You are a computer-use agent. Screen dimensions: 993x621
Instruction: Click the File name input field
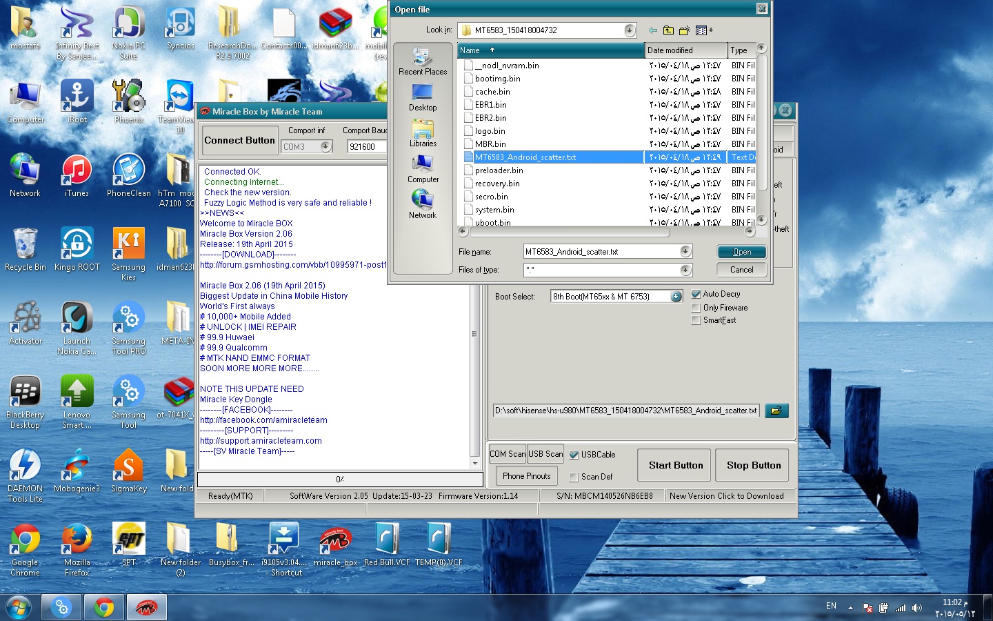tap(601, 252)
